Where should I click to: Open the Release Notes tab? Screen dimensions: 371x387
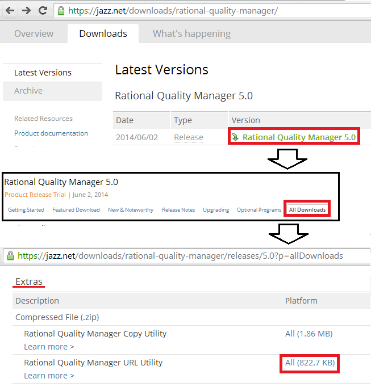(x=178, y=210)
